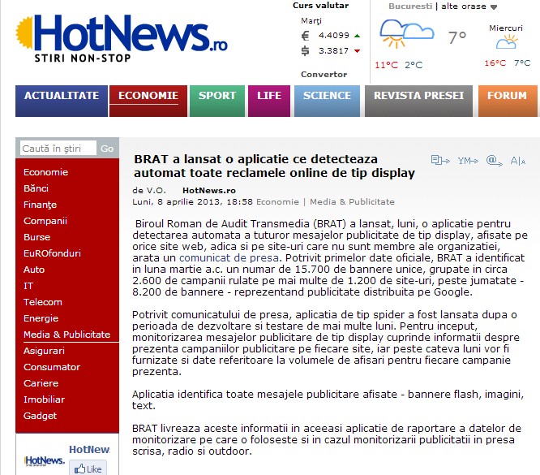Screen dimensions: 540x475
Task: Open the ACTUALITATE tab
Action: [x=62, y=101]
